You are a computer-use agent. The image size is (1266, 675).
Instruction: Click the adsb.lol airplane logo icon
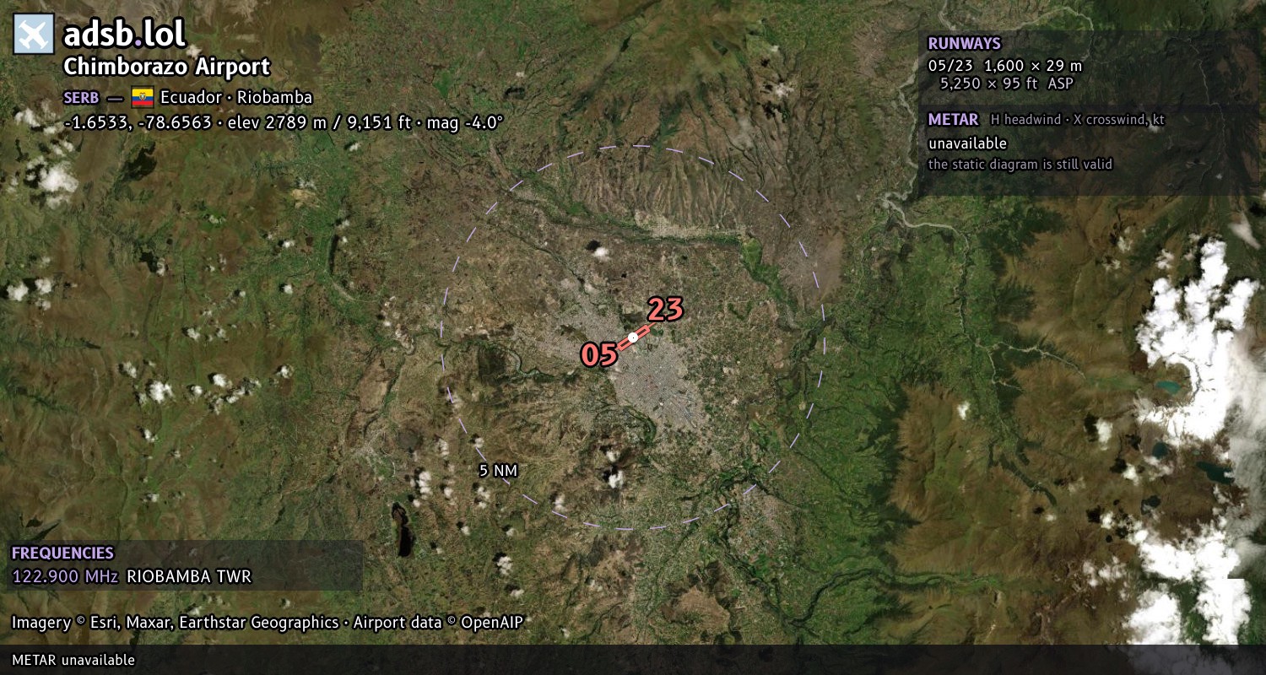(x=34, y=35)
